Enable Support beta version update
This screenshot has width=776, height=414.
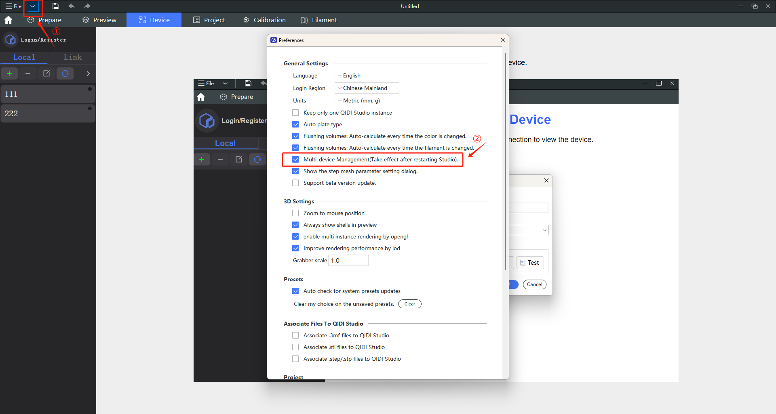click(295, 183)
